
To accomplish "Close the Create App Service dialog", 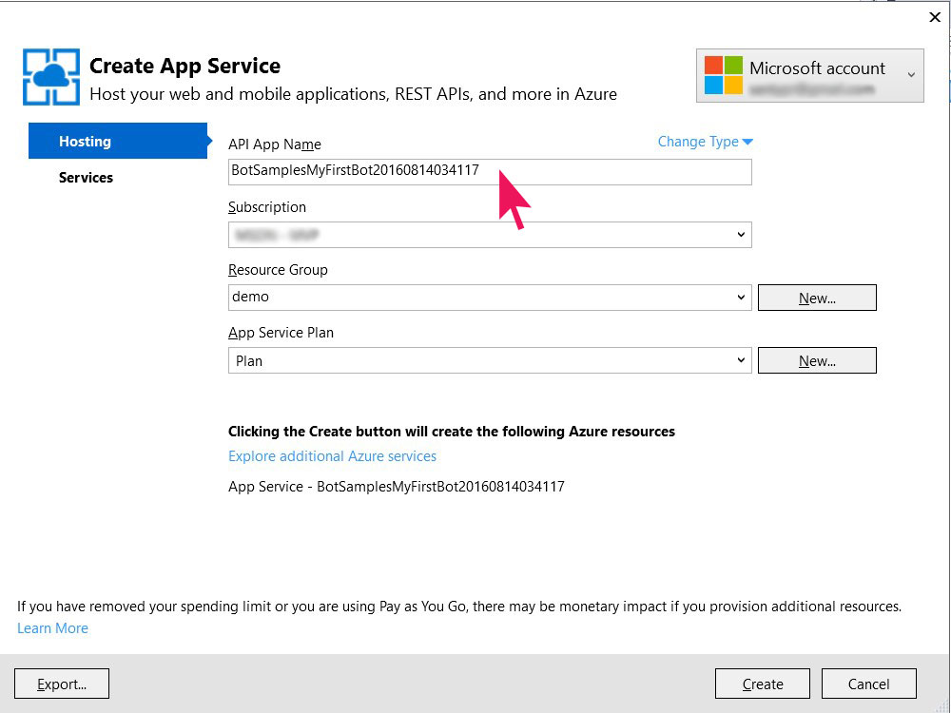I will pyautogui.click(x=934, y=17).
